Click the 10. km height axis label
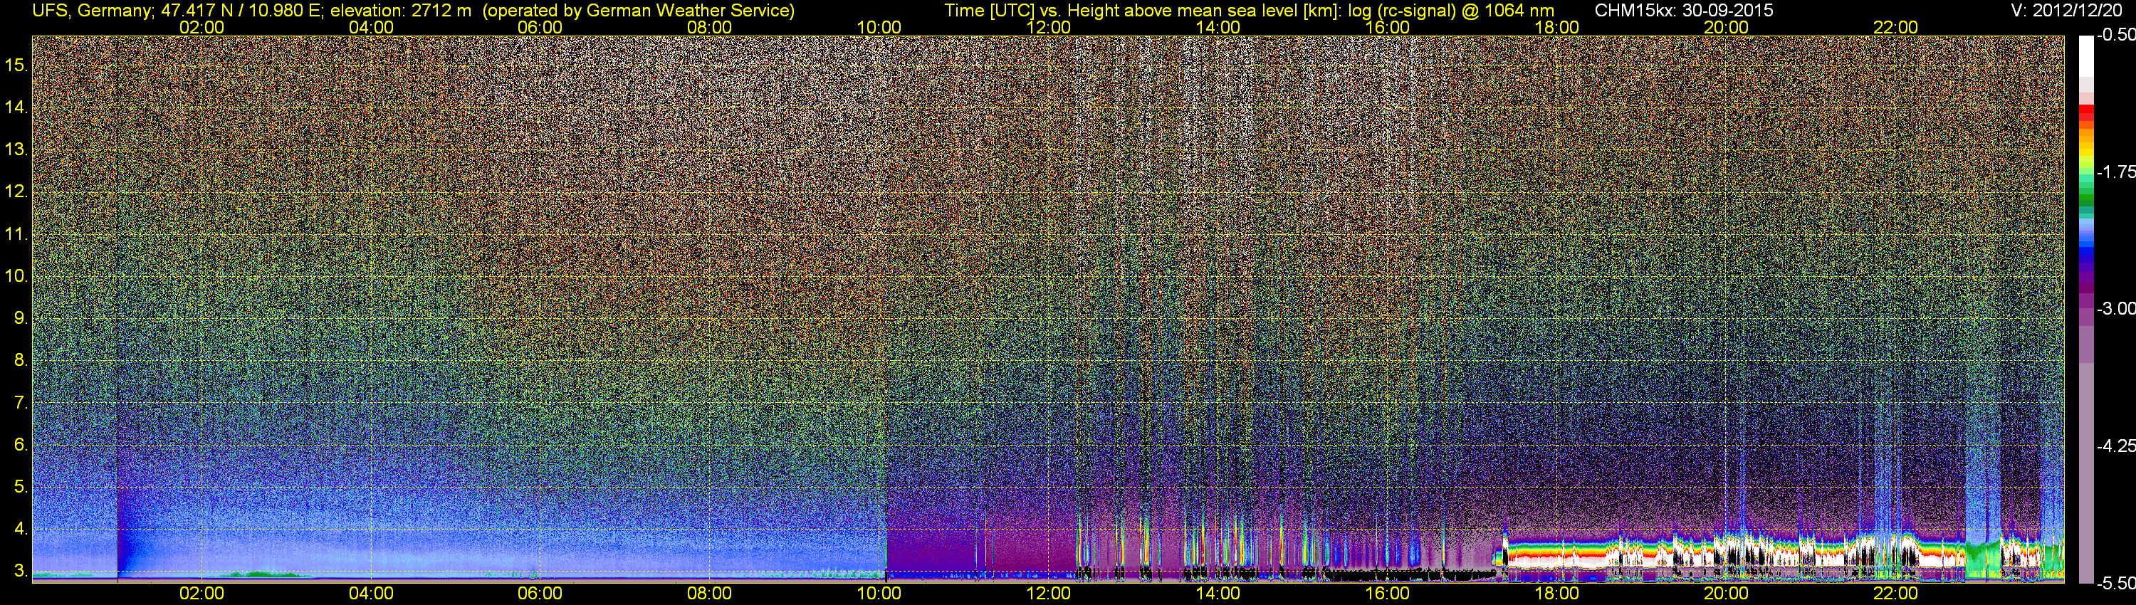Image resolution: width=2136 pixels, height=605 pixels. [16, 275]
